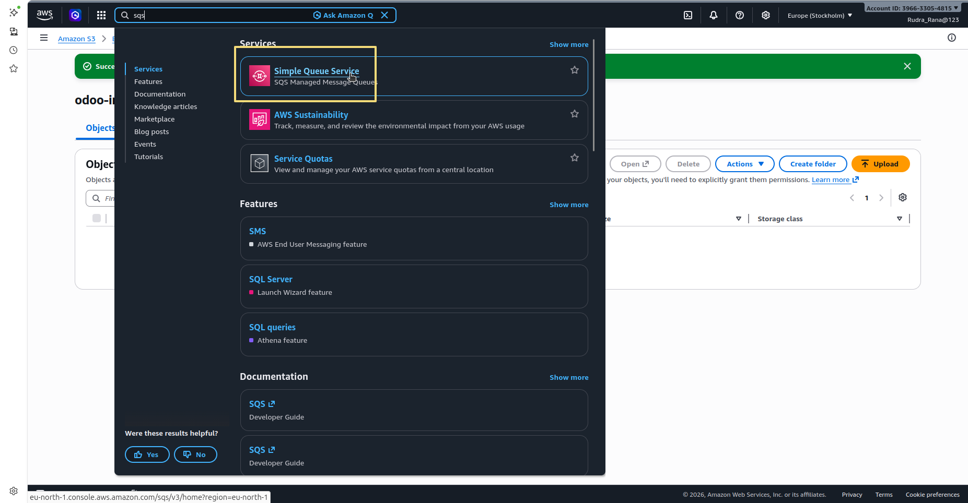Select Documentation in search categories
The height and width of the screenshot is (503, 968).
(160, 94)
